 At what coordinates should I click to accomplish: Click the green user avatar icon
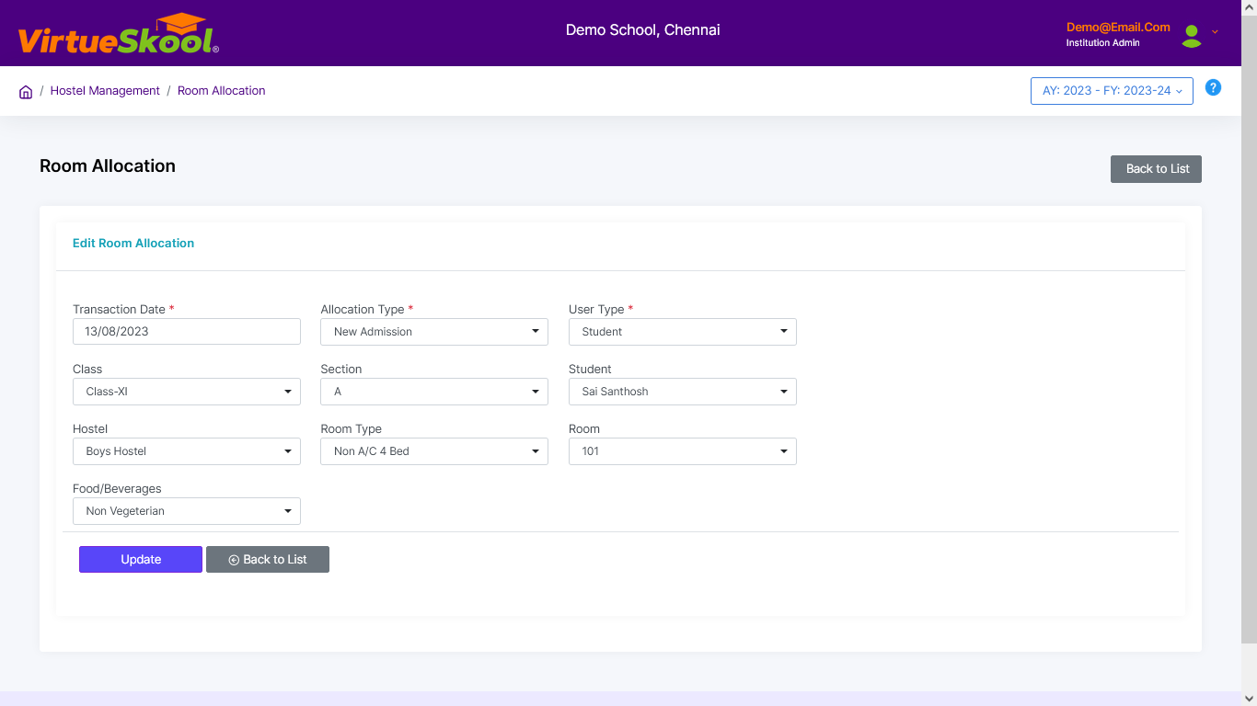pos(1192,35)
